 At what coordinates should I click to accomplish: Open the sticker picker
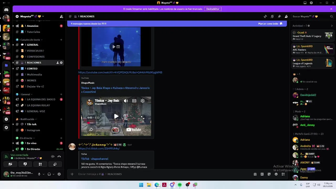[269, 174]
